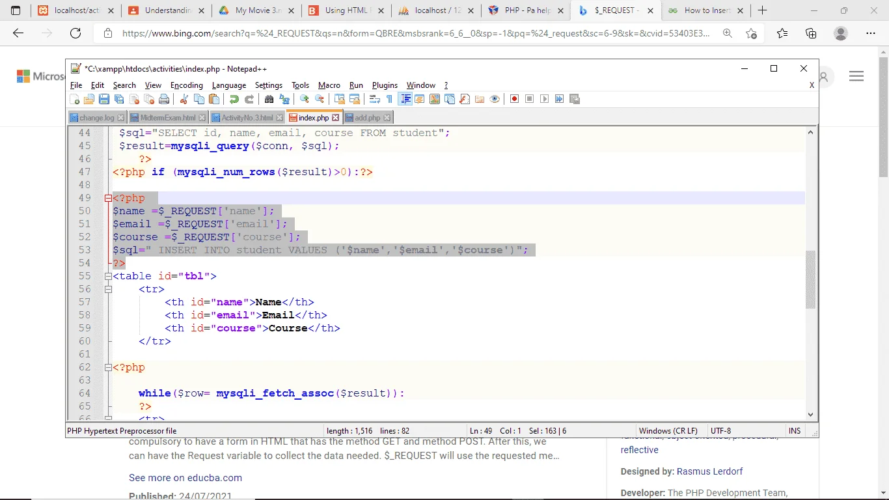The height and width of the screenshot is (500, 889).
Task: Save the current file using toolbar icon
Action: tap(104, 99)
